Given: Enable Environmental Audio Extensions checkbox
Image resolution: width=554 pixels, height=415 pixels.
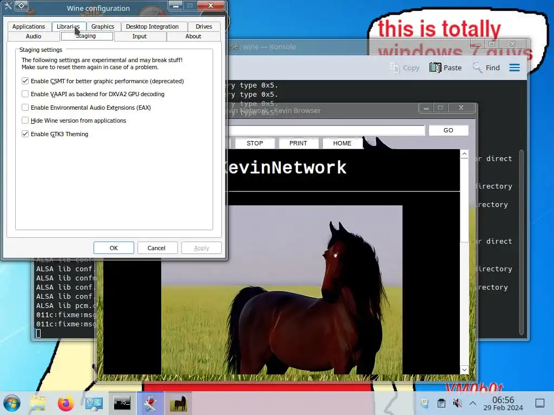Looking at the screenshot, I should (x=25, y=108).
